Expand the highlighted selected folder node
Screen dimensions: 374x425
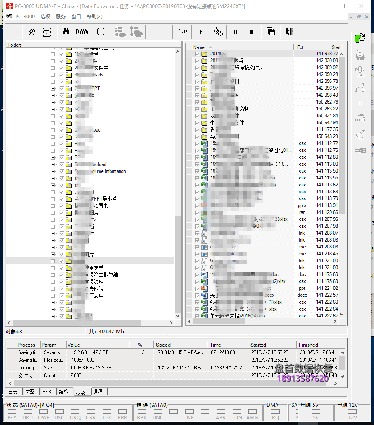[53, 261]
